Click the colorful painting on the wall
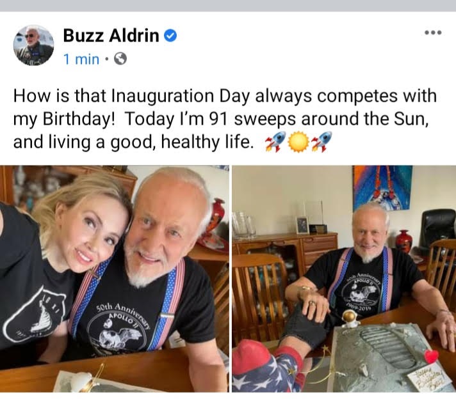This screenshot has height=406, width=456. (x=382, y=187)
